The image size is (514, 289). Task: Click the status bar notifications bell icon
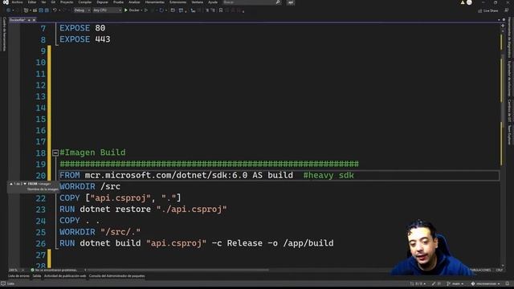(x=508, y=283)
